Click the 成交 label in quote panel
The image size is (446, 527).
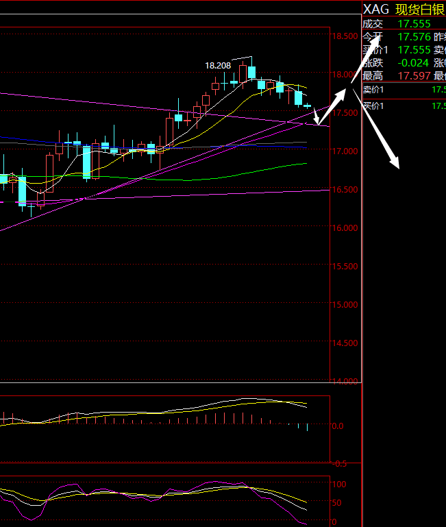click(373, 24)
